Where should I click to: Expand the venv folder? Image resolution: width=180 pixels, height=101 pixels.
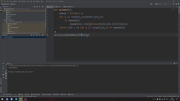[x=5, y=11]
